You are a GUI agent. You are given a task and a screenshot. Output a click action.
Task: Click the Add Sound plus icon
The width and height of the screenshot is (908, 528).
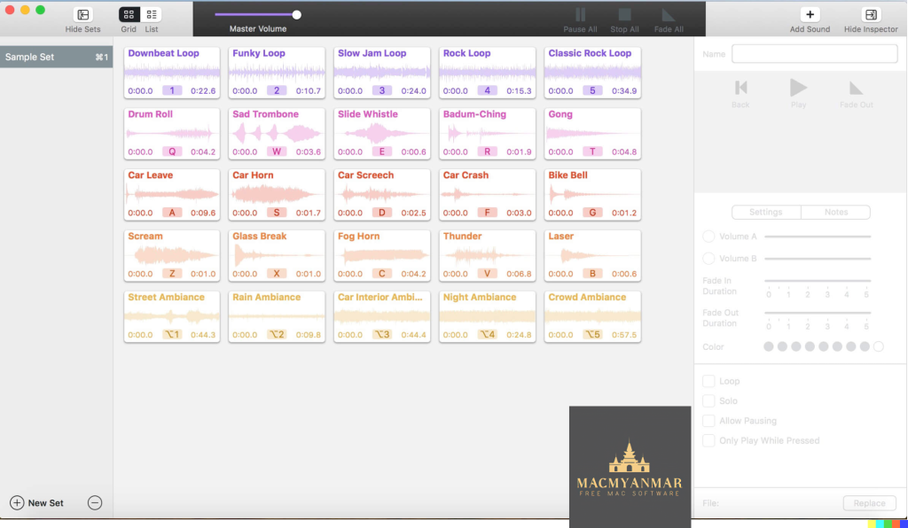[x=810, y=14]
